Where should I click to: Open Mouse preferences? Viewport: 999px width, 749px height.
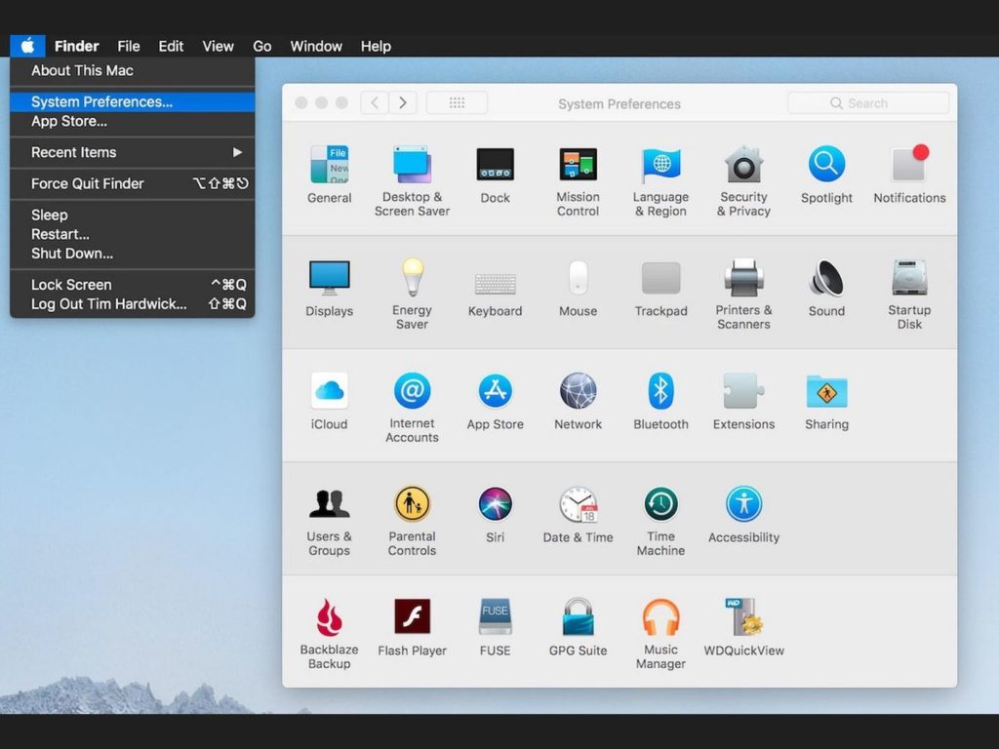[x=578, y=278]
